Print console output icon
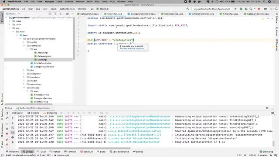 click(x=13, y=137)
